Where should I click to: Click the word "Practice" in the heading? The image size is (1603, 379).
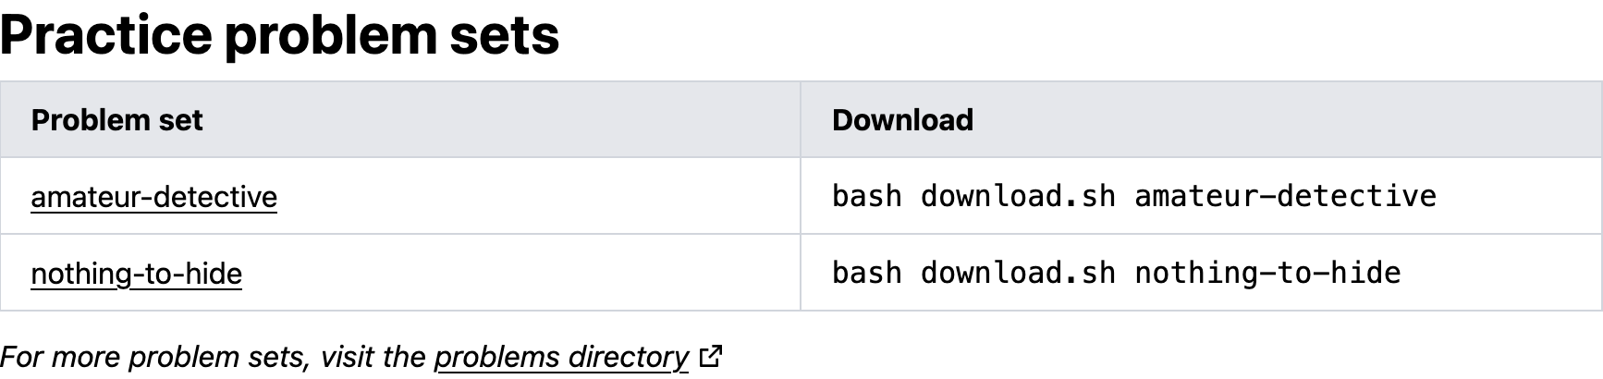coord(106,35)
